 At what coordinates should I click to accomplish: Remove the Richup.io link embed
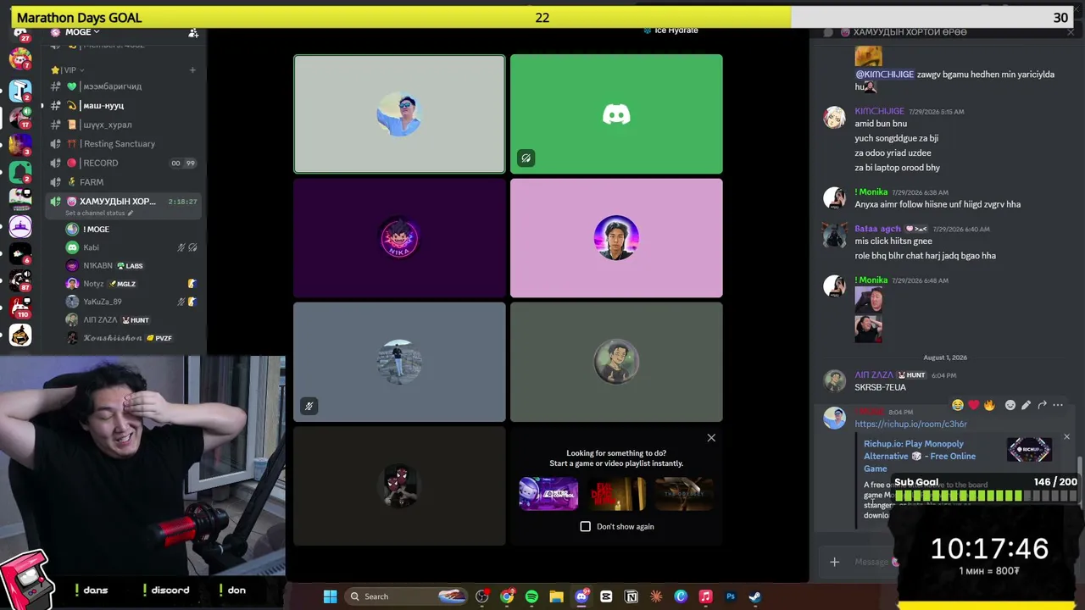coord(1066,437)
